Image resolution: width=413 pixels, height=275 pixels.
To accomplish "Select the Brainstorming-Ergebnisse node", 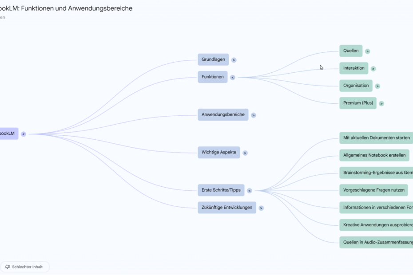I will pos(376,173).
